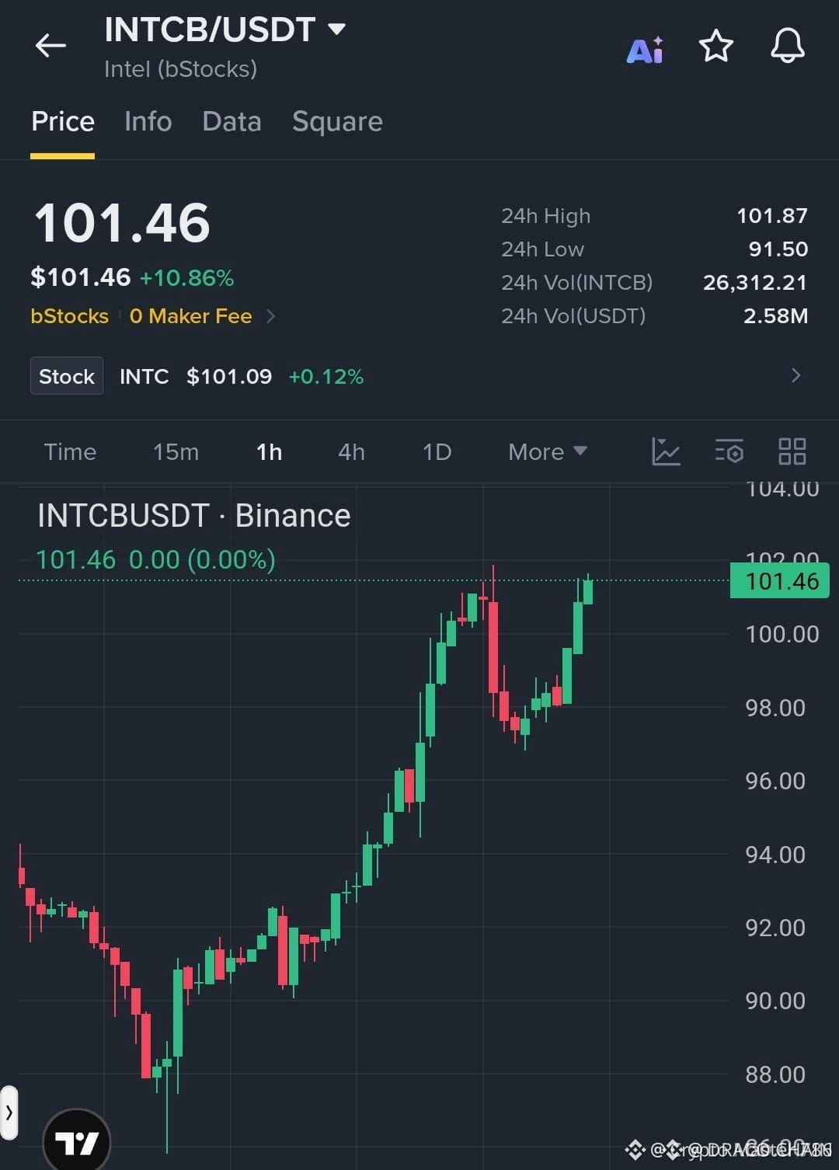Expand the side panel arrow handle
The height and width of the screenshot is (1170, 839).
coord(9,1113)
